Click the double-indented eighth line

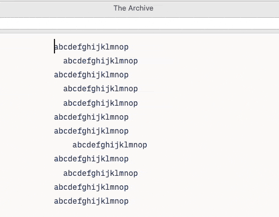pos(110,145)
